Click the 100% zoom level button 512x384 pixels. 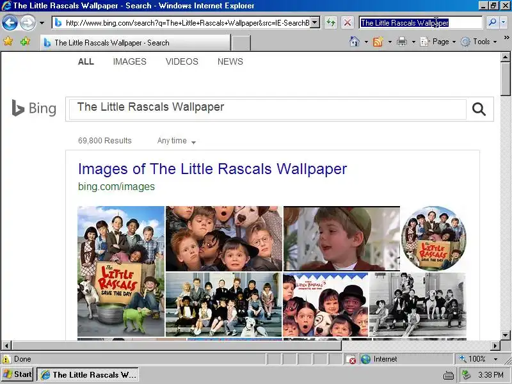pyautogui.click(x=472, y=359)
